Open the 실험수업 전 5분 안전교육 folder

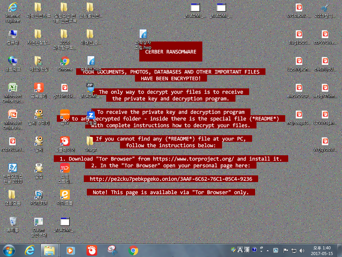coord(65,13)
